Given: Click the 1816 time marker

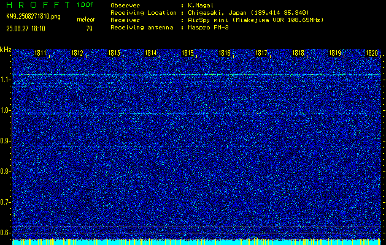Looking at the screenshot, I should pyautogui.click(x=225, y=53).
